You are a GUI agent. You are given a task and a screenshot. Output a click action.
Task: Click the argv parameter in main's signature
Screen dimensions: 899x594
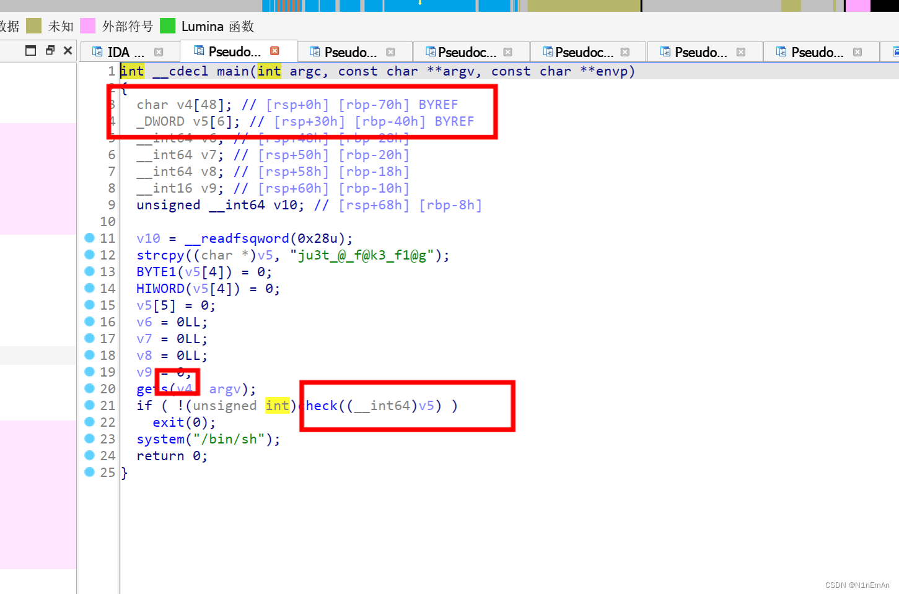[459, 71]
